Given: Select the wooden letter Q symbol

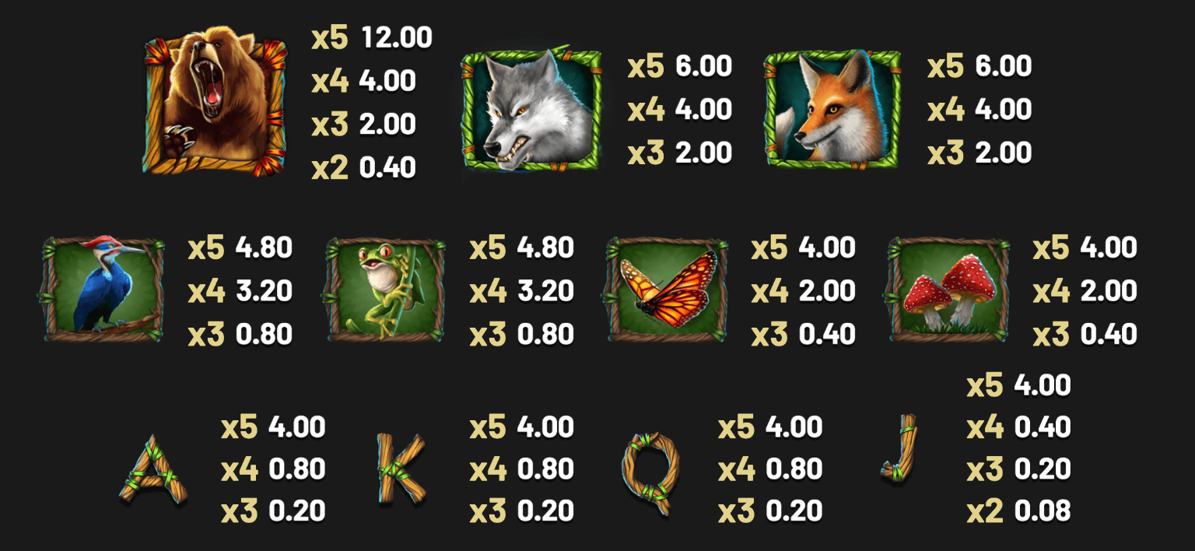Looking at the screenshot, I should click(650, 472).
